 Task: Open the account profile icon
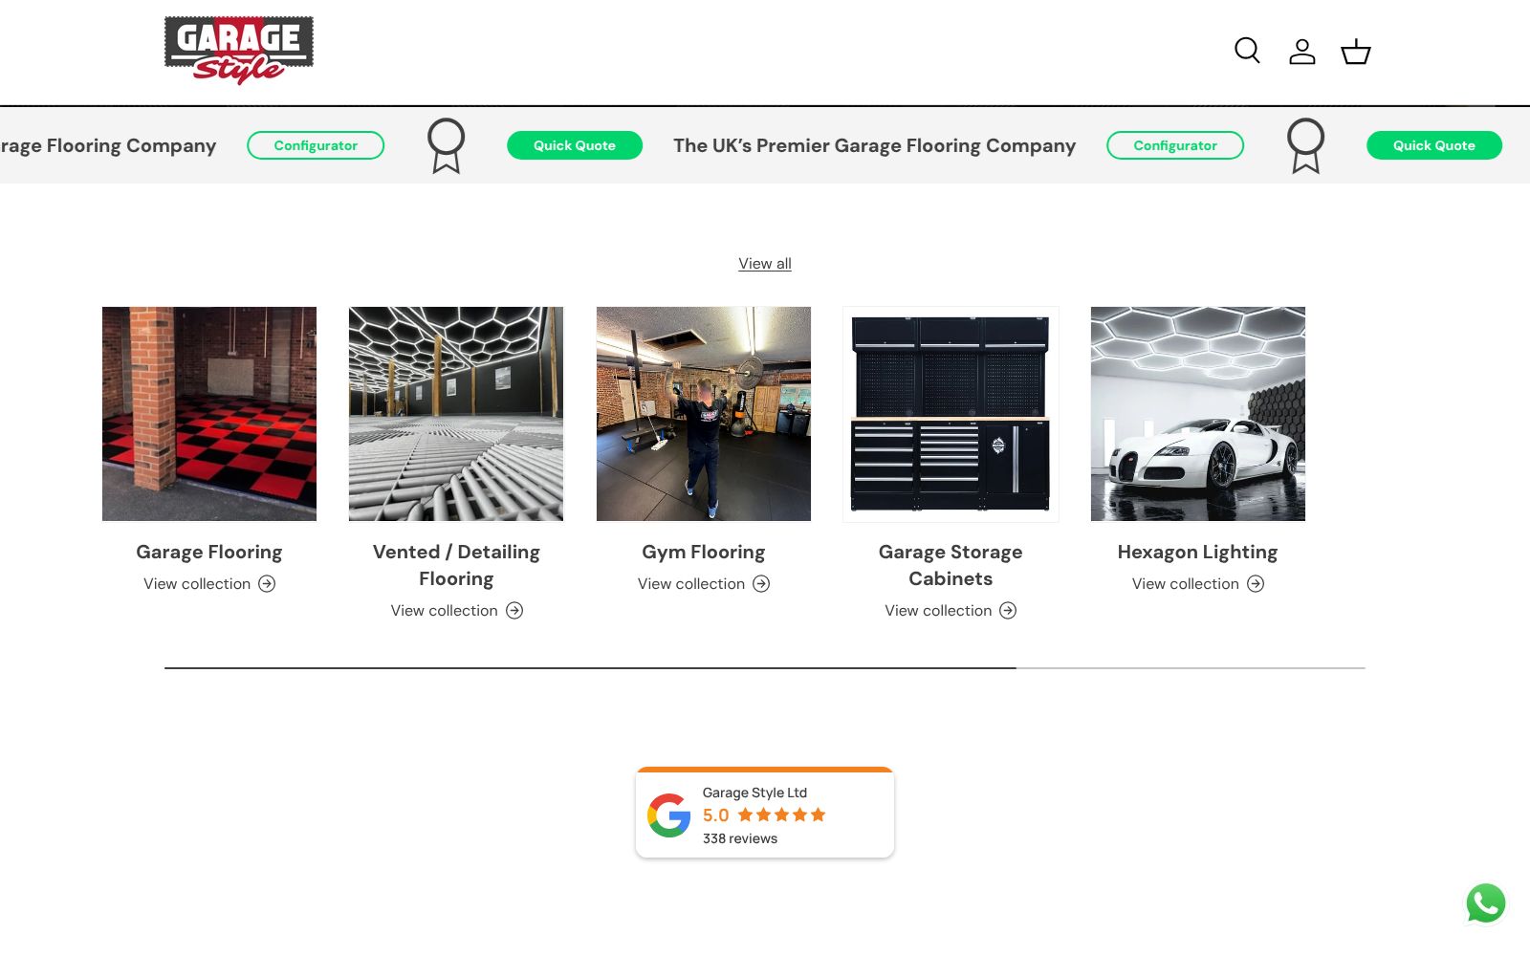1301,52
